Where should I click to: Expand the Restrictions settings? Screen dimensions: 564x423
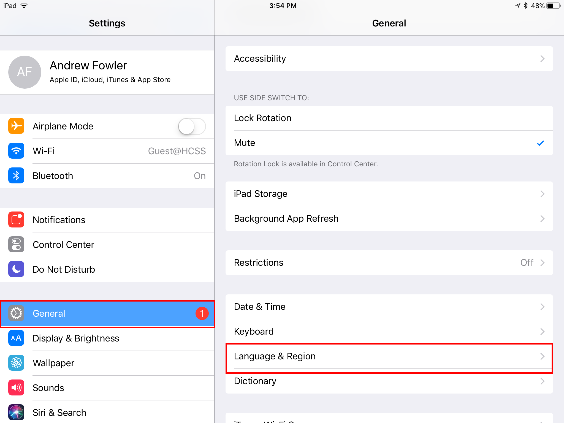[x=389, y=262]
